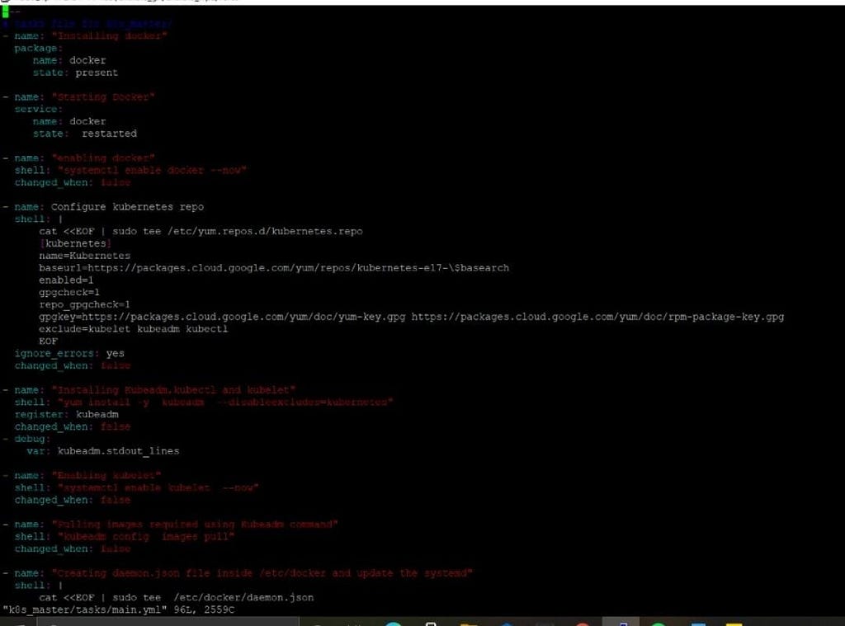Click the 'Starting Docker' task name line
This screenshot has height=626, width=845.
[x=78, y=97]
